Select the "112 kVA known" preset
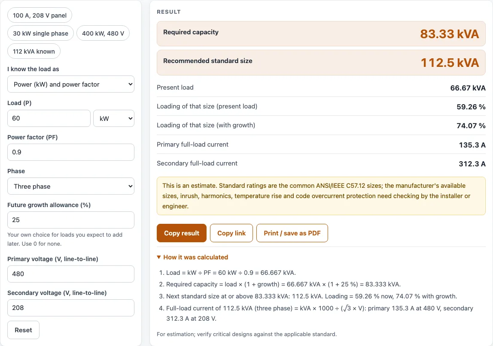This screenshot has height=346, width=493. 34,51
